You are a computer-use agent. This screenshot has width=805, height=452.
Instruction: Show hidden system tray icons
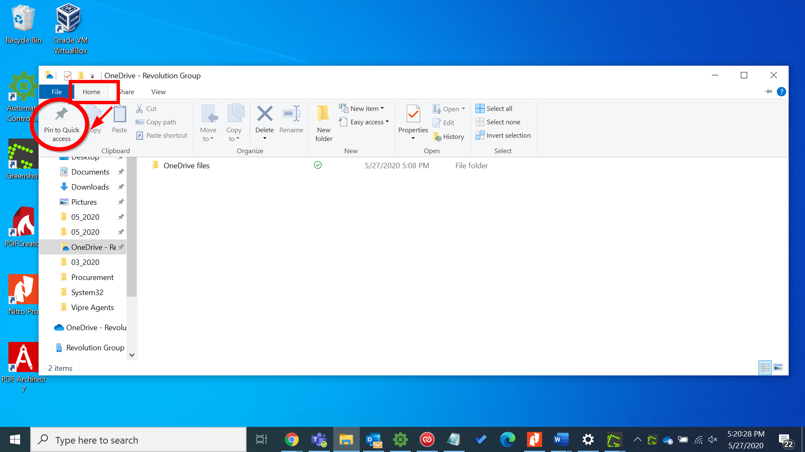pos(637,439)
